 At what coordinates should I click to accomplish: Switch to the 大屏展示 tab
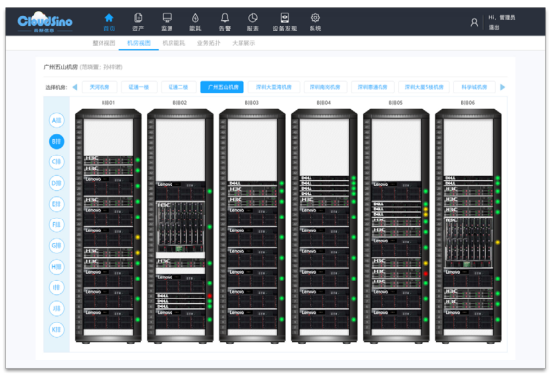[x=243, y=43]
